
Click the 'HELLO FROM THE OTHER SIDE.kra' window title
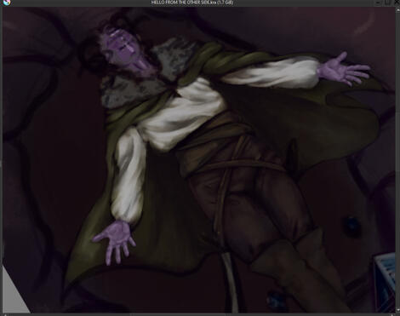click(192, 3)
